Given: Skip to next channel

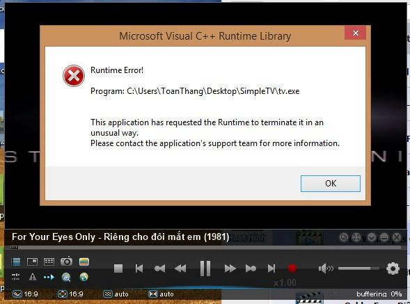Looking at the screenshot, I should [271, 269].
